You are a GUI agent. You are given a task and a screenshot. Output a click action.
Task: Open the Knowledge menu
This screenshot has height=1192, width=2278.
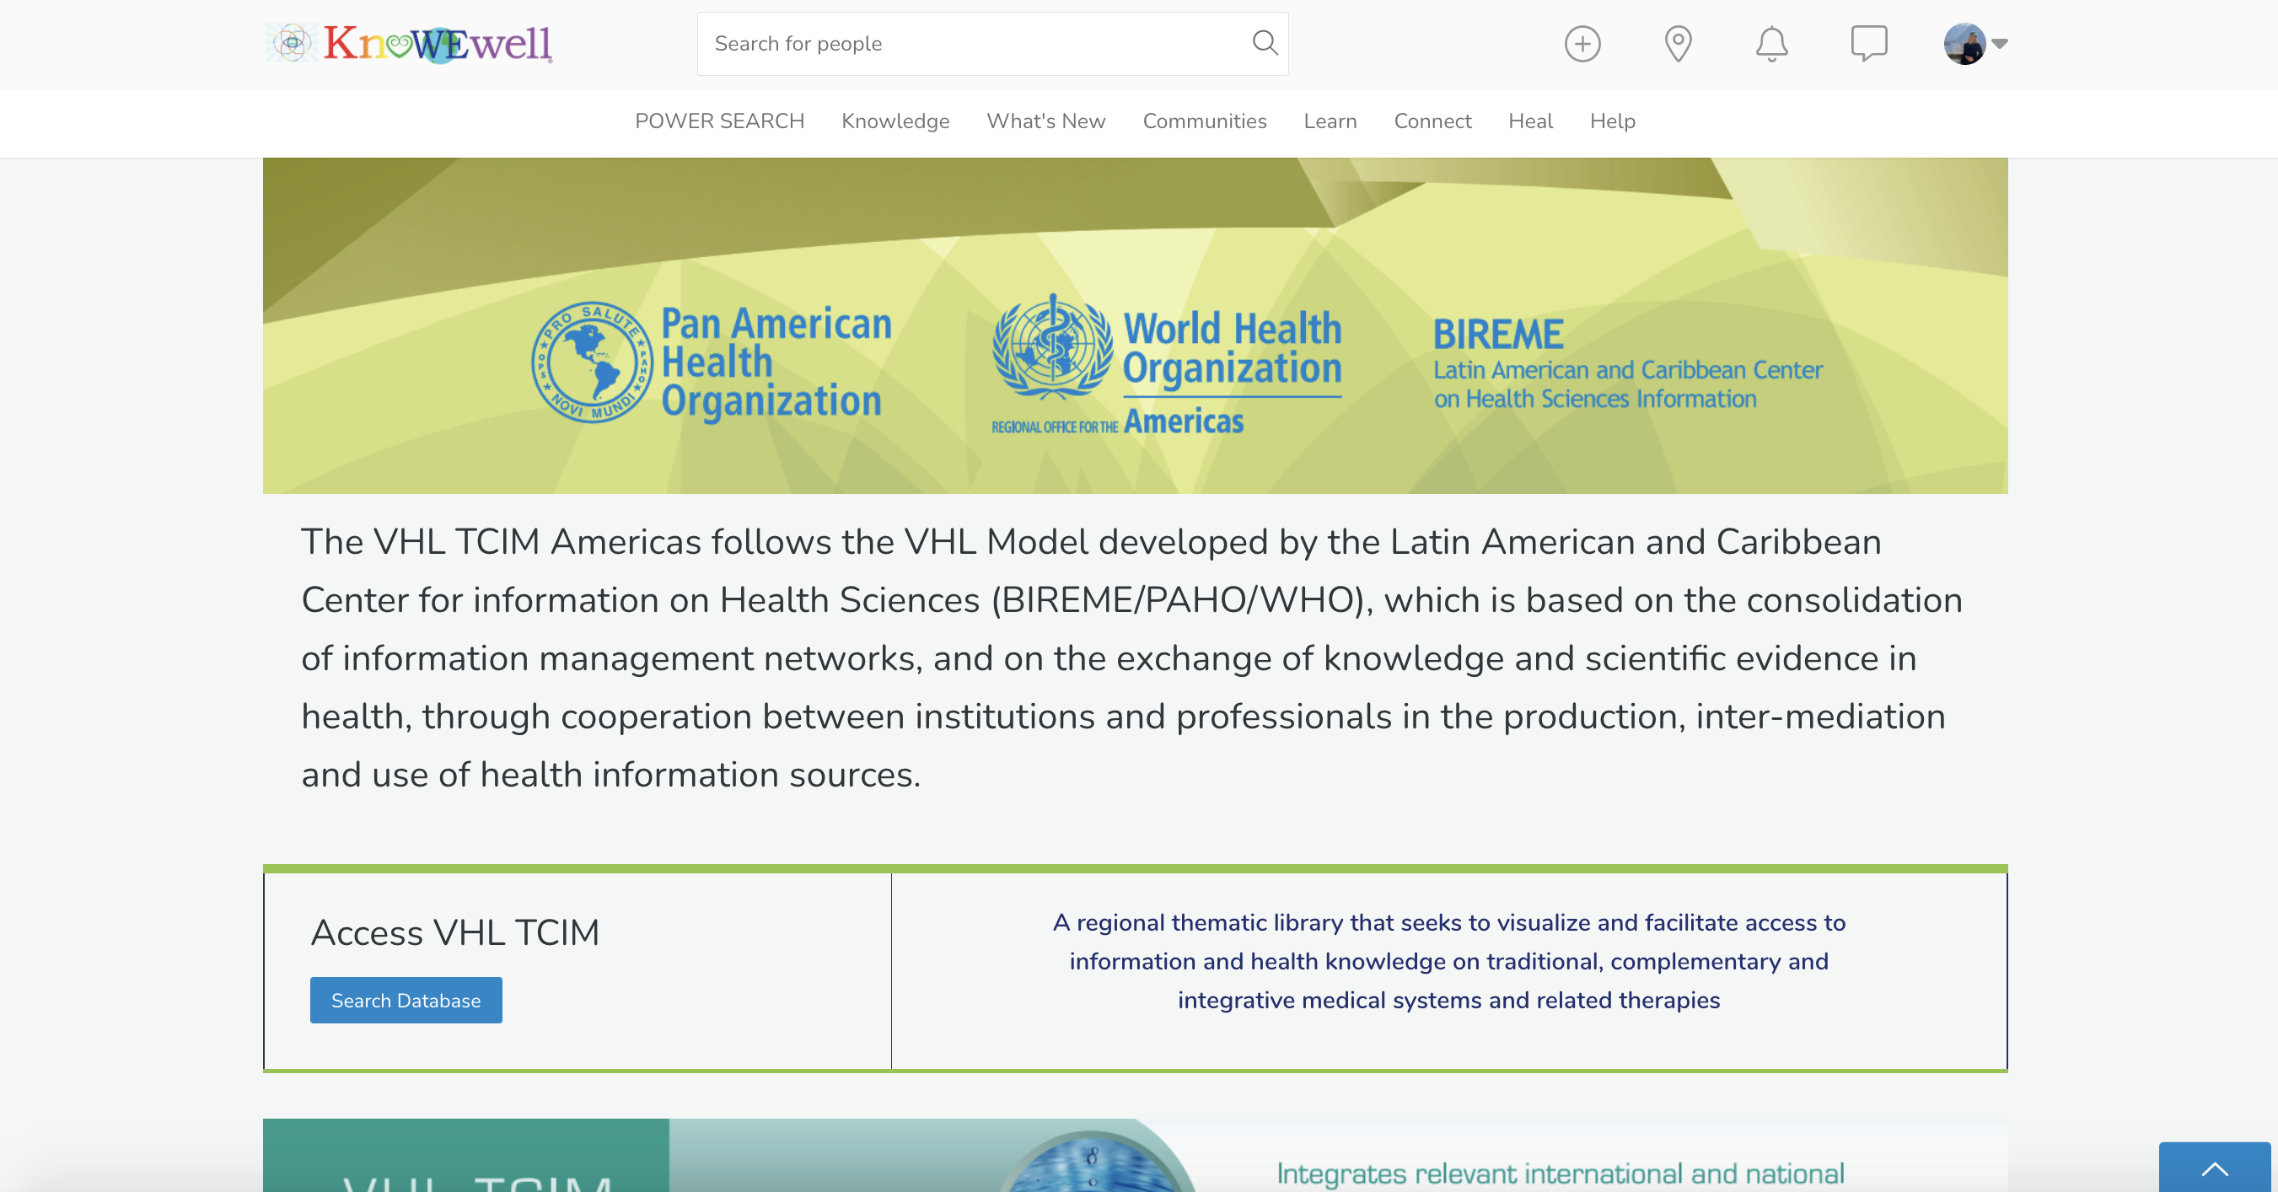click(x=895, y=121)
